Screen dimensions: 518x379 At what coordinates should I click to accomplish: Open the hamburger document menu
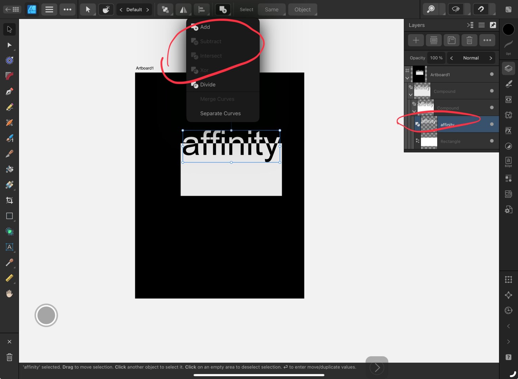(x=49, y=9)
